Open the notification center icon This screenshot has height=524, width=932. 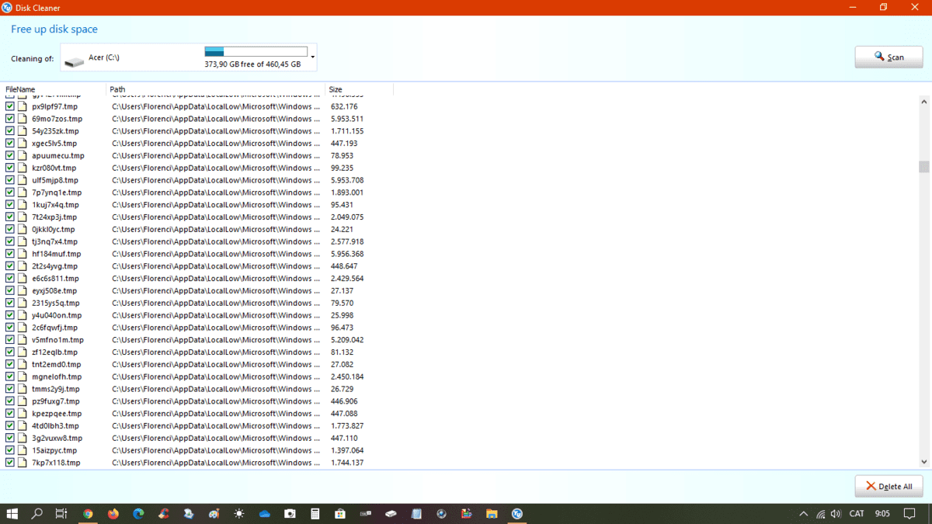coord(909,514)
